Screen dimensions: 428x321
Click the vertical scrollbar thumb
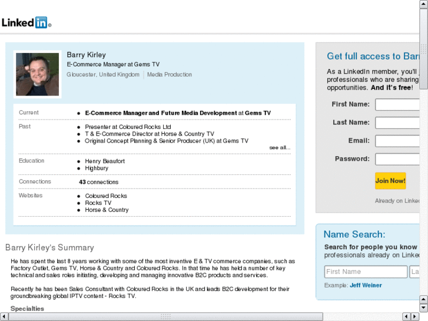(424, 48)
